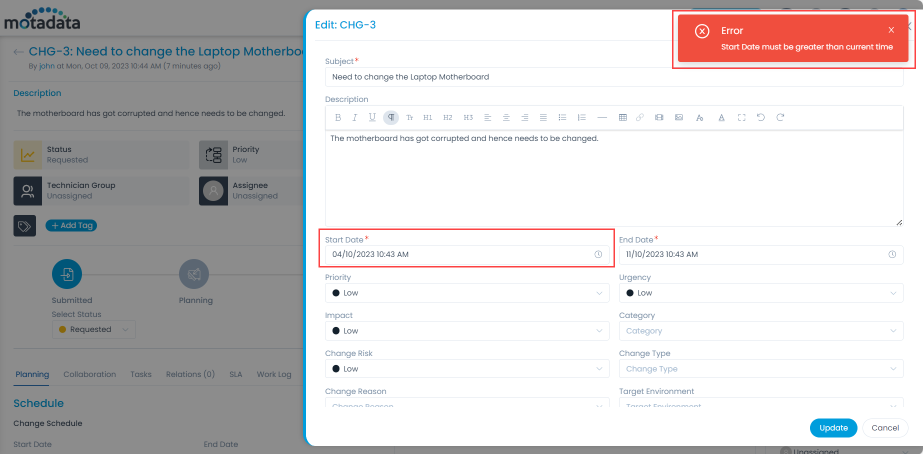Open the End Date clock picker
The width and height of the screenshot is (923, 454).
(892, 254)
